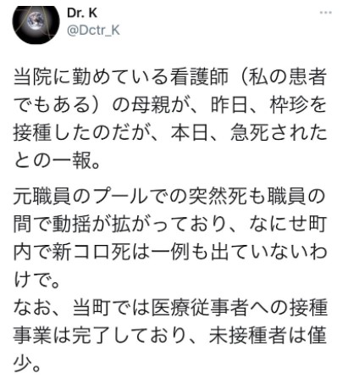The width and height of the screenshot is (348, 384).
Task: Click the word 新コロ死 in the tweet
Action: point(91,252)
